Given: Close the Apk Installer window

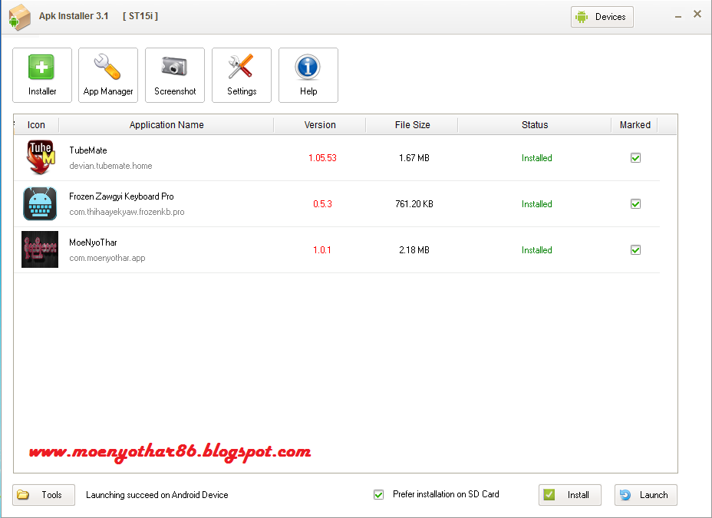Looking at the screenshot, I should [697, 14].
